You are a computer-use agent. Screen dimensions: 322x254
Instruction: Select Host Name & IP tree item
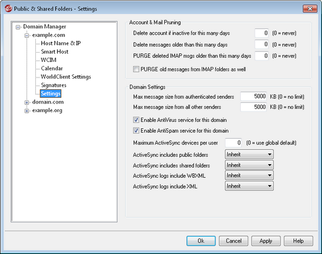coord(61,43)
